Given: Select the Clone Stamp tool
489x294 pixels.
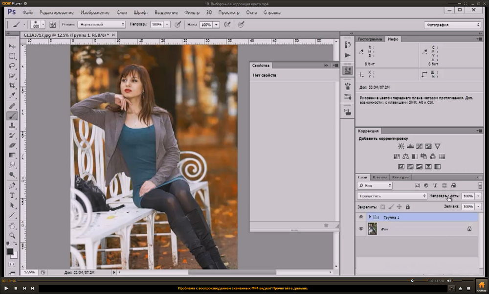Looking at the screenshot, I should pos(12,126).
